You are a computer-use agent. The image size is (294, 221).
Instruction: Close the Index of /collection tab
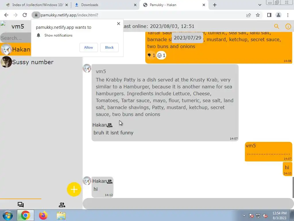[x=67, y=5]
